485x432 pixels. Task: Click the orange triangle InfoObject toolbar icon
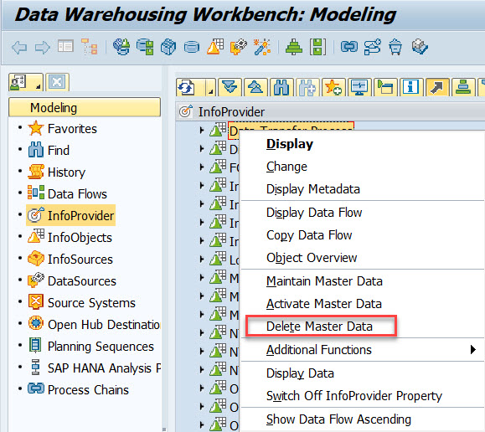[x=215, y=47]
